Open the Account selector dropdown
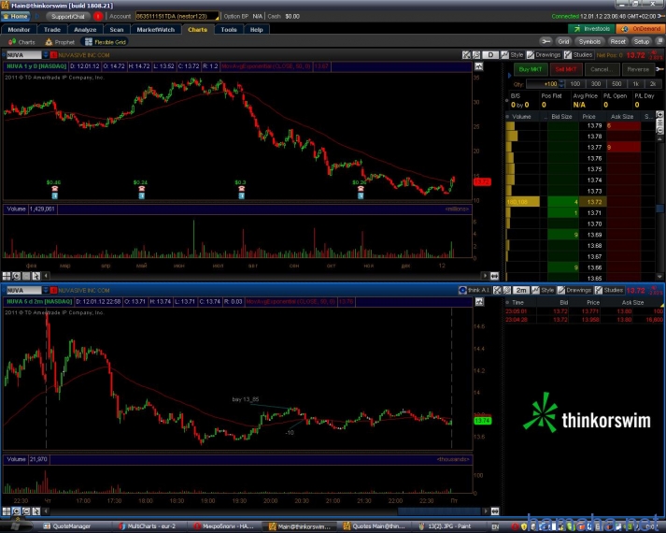 pyautogui.click(x=177, y=16)
